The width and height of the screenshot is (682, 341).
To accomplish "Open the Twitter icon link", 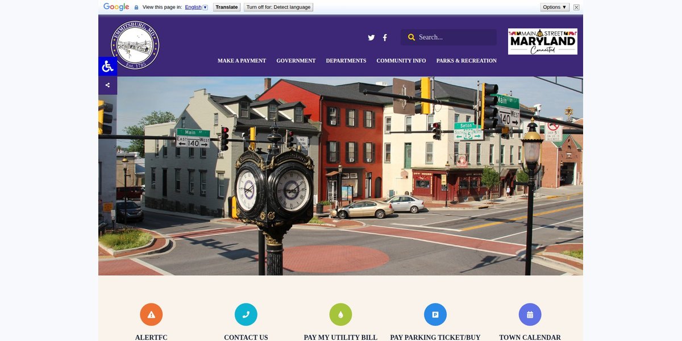I will (x=371, y=38).
